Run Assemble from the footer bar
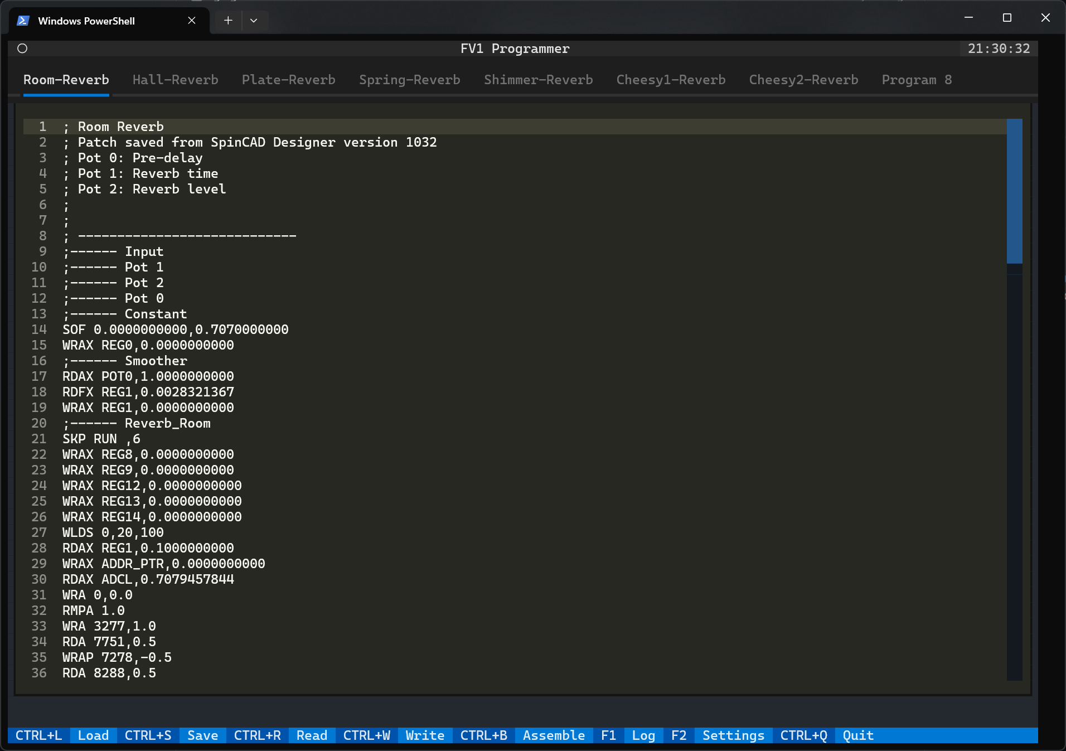The width and height of the screenshot is (1066, 751). (554, 735)
